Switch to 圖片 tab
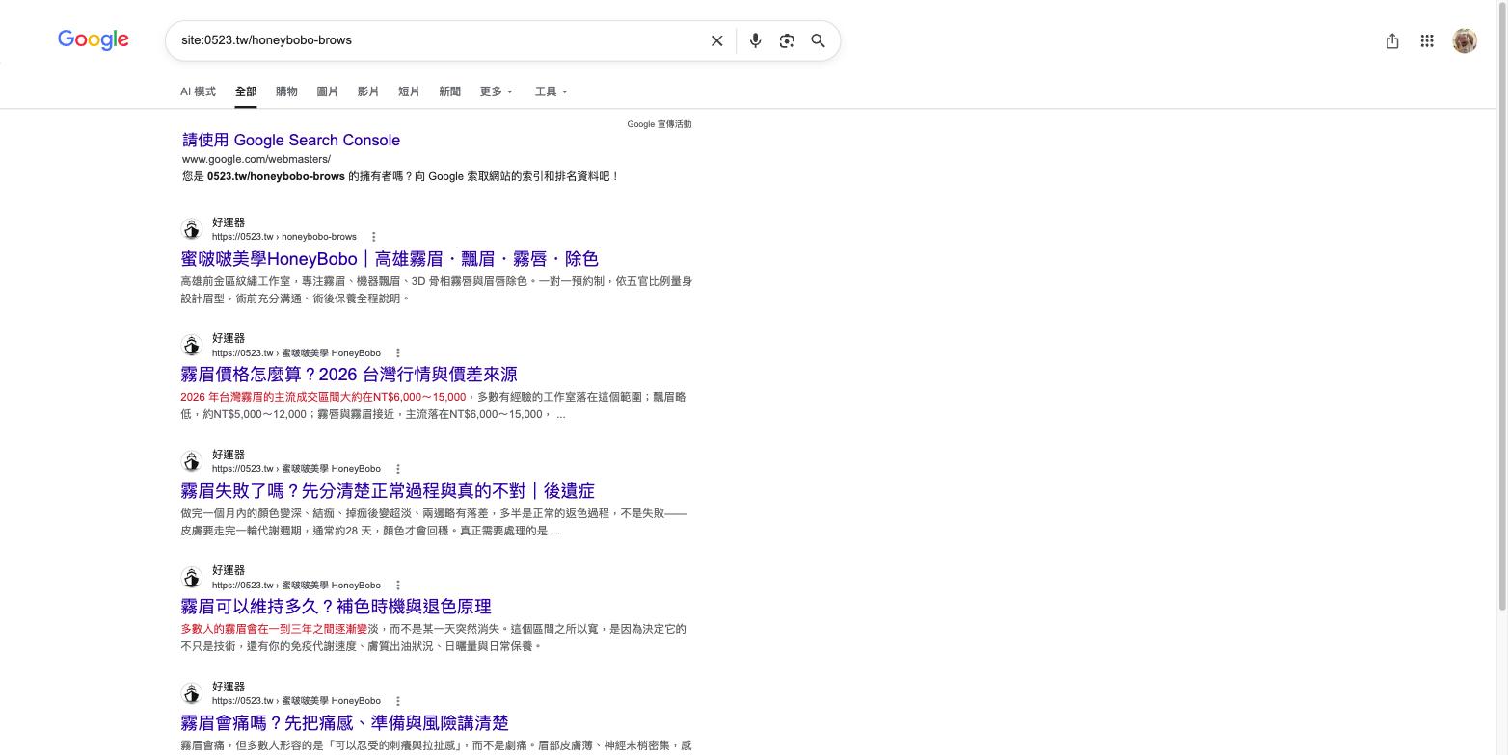The height and width of the screenshot is (755, 1508). [x=327, y=91]
